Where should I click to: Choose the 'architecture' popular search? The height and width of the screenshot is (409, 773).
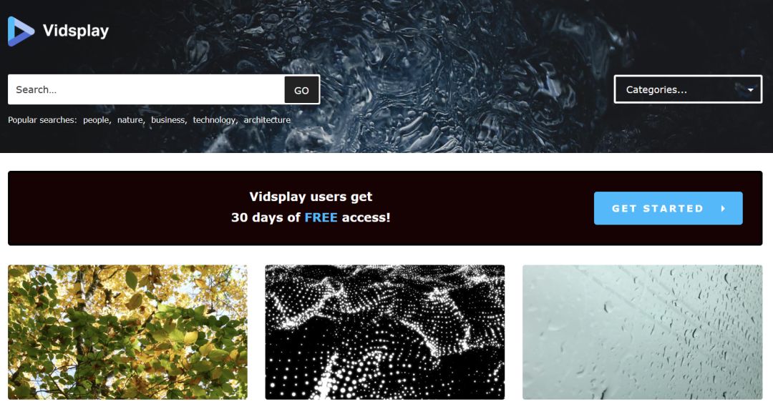267,119
